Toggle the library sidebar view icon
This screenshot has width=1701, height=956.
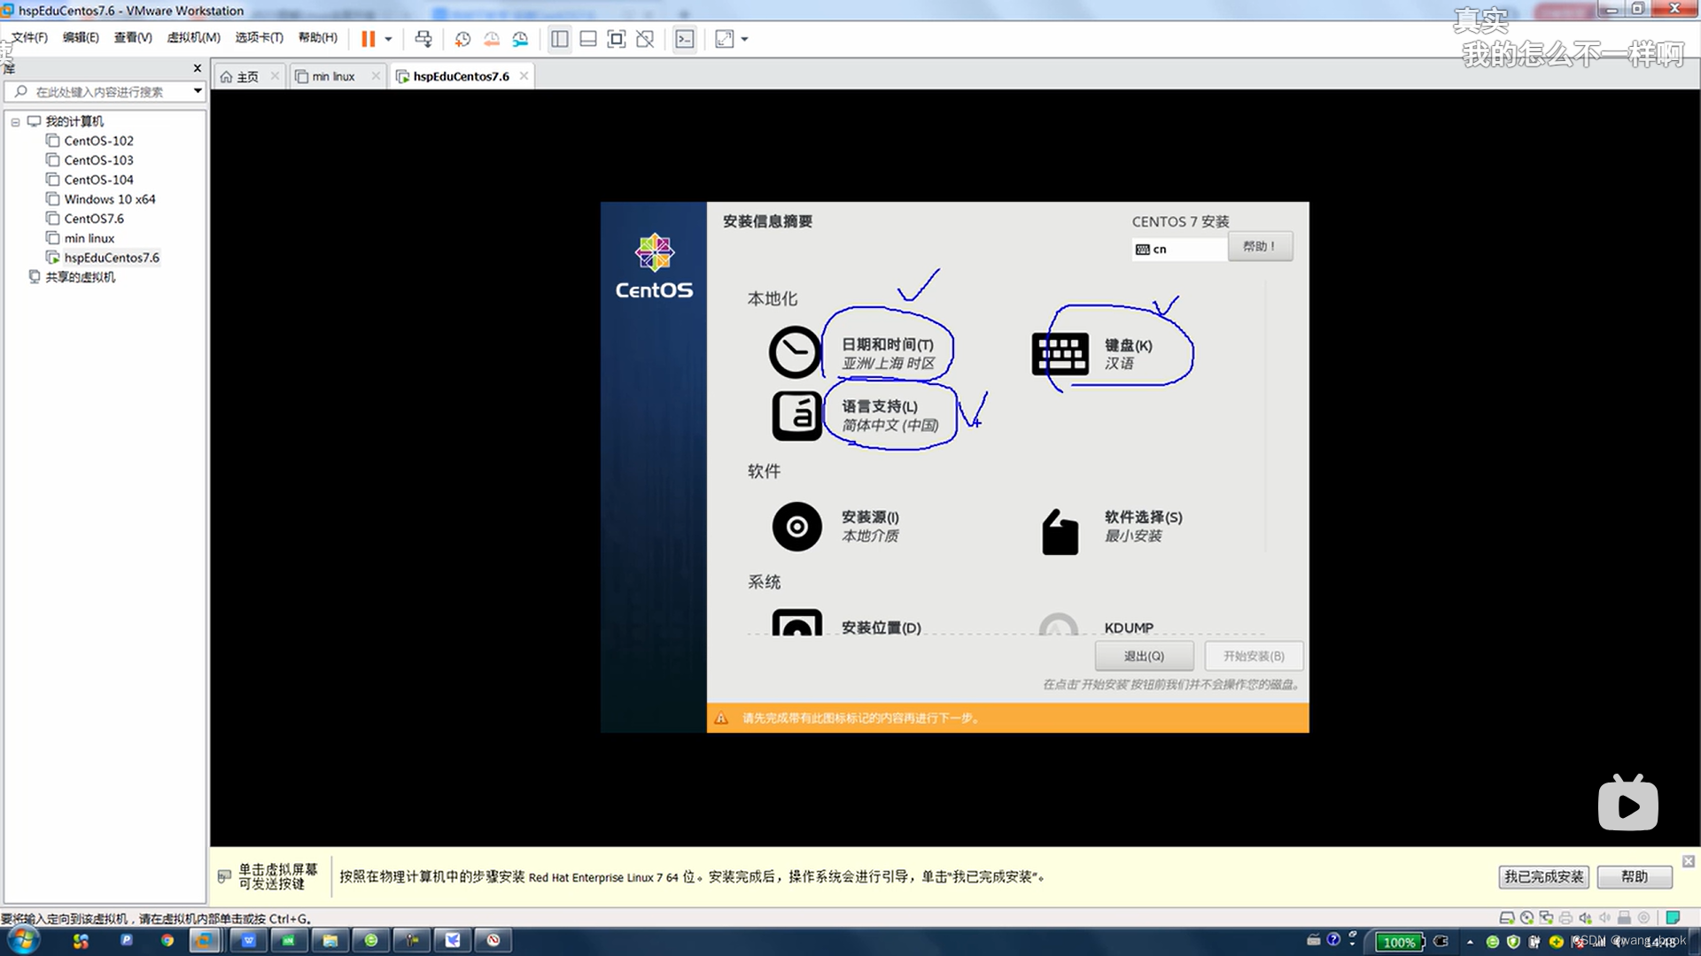559,39
